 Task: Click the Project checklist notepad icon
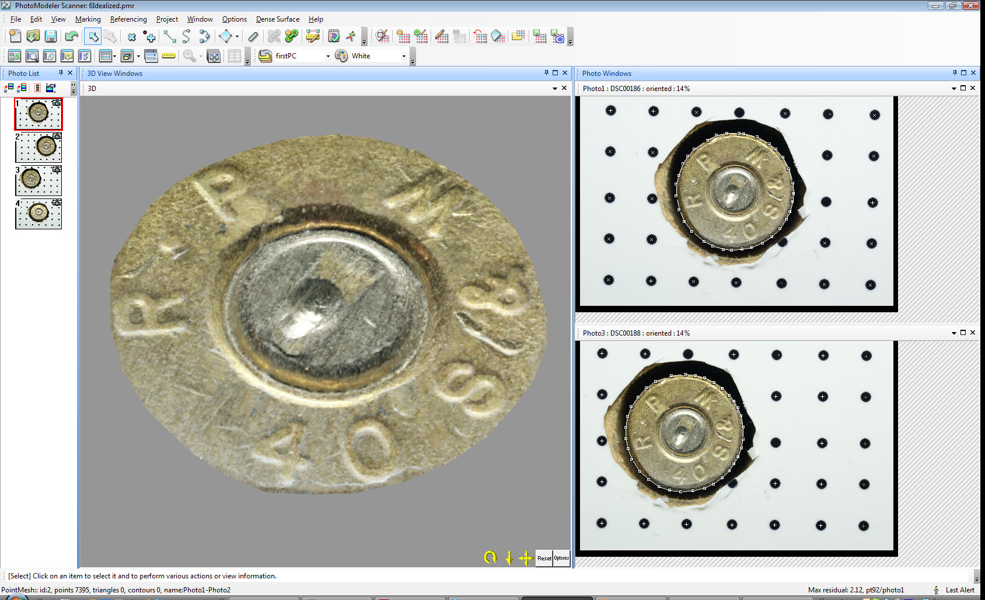pyautogui.click(x=334, y=37)
